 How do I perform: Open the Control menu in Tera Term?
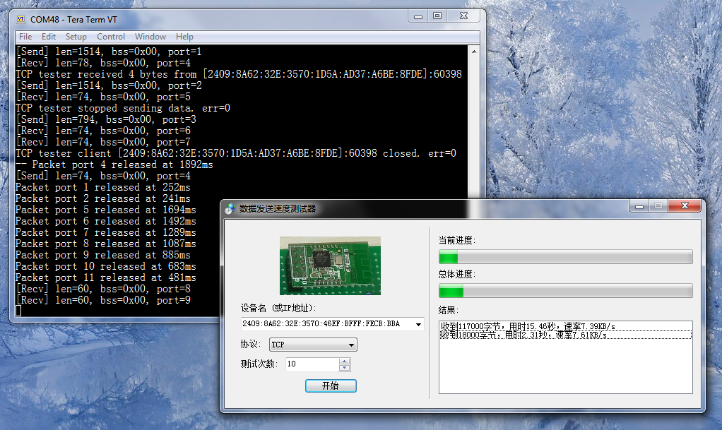tap(110, 36)
